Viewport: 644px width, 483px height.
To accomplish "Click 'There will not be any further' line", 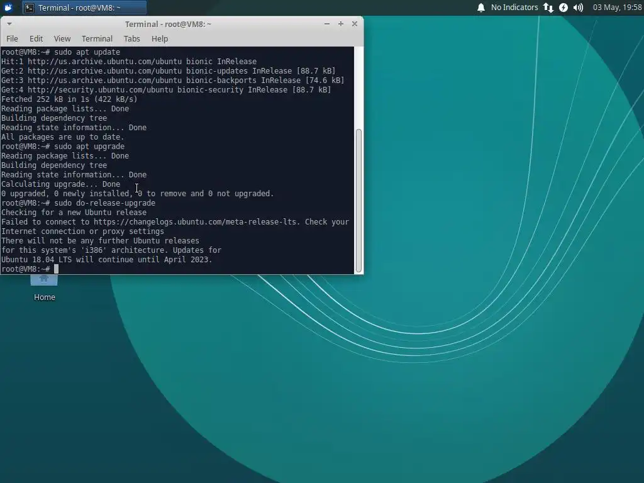I will point(100,241).
